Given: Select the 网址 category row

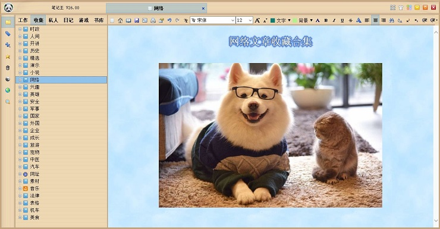Looking at the screenshot, I should [x=61, y=174].
